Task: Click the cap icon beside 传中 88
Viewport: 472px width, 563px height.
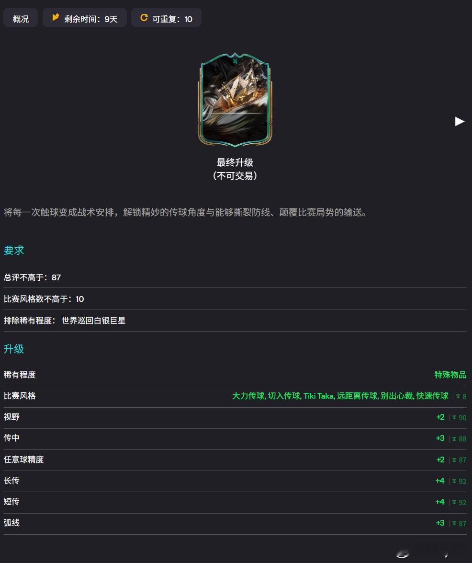Action: pos(454,439)
